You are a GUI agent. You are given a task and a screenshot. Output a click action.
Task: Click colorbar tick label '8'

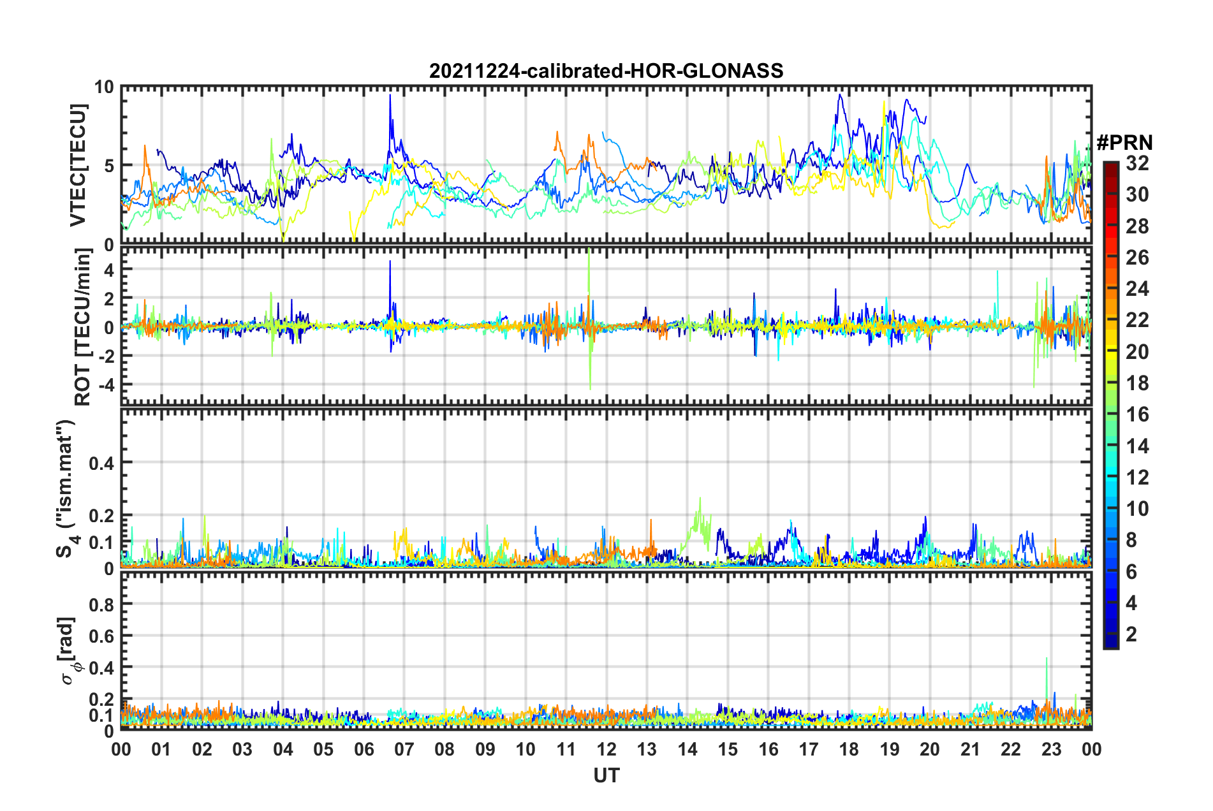pos(1131,540)
